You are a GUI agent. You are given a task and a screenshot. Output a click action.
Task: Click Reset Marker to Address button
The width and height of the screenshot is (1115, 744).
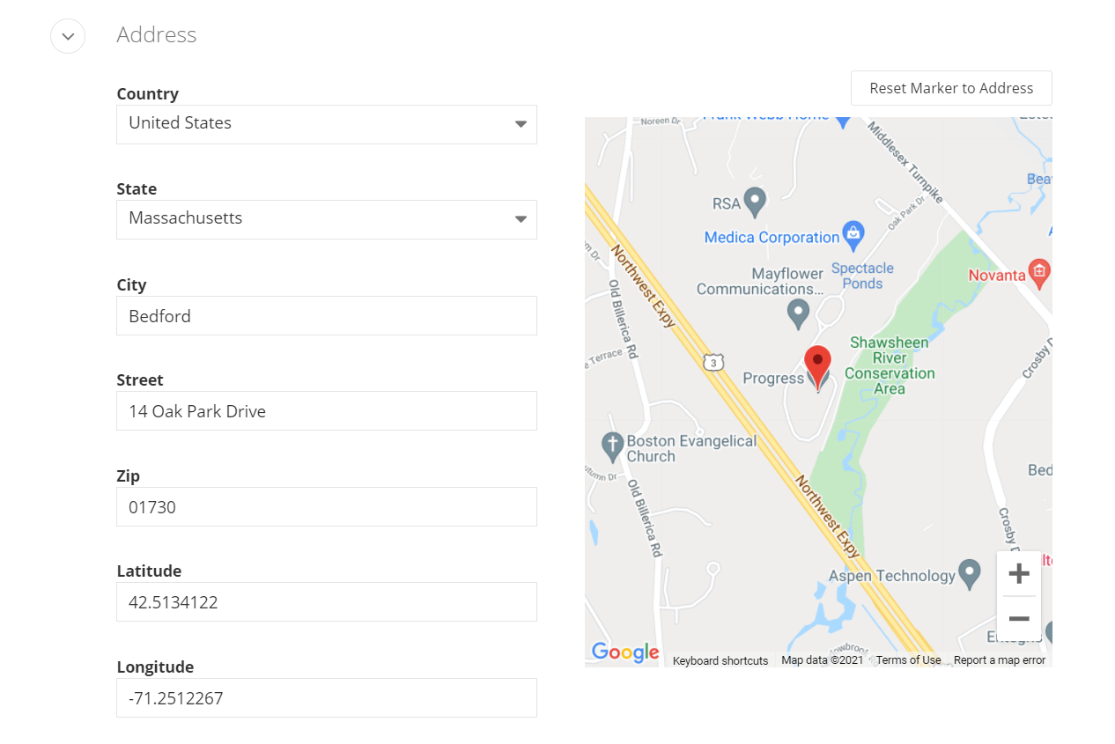(951, 88)
